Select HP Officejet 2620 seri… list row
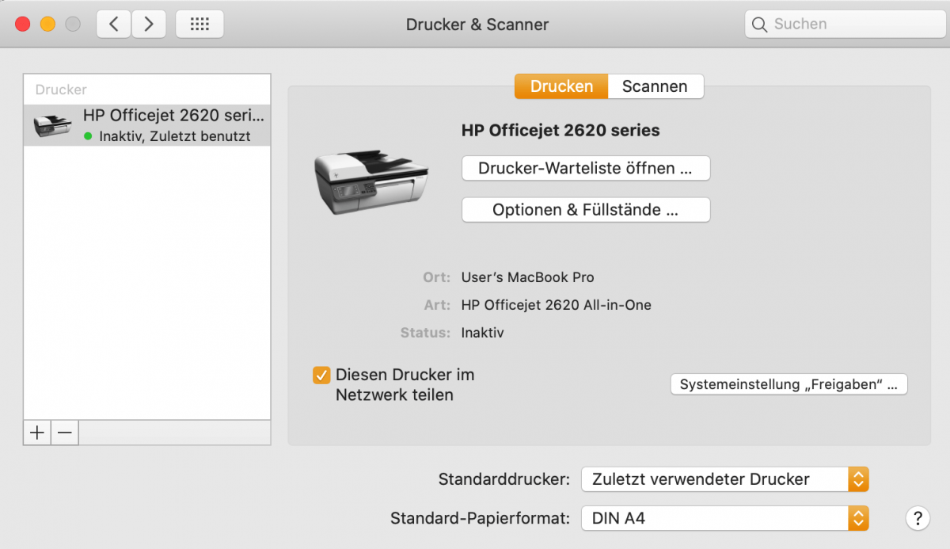 pos(147,125)
